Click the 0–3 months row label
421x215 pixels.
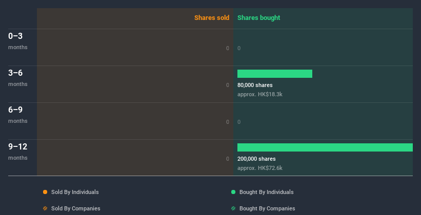pos(18,41)
